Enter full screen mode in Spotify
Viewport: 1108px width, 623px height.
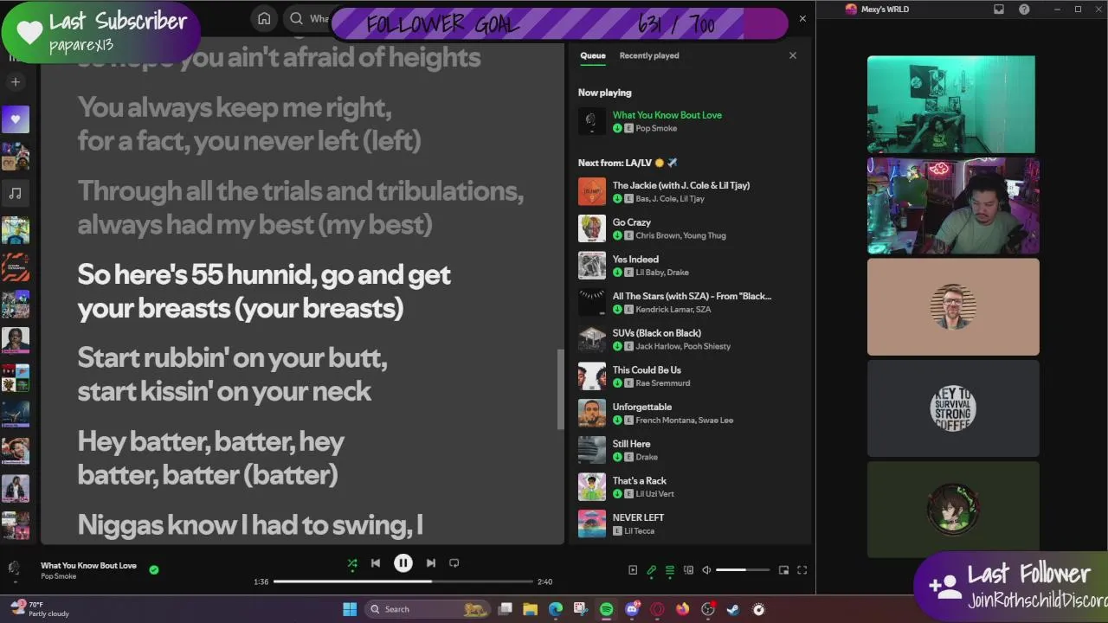pos(802,570)
